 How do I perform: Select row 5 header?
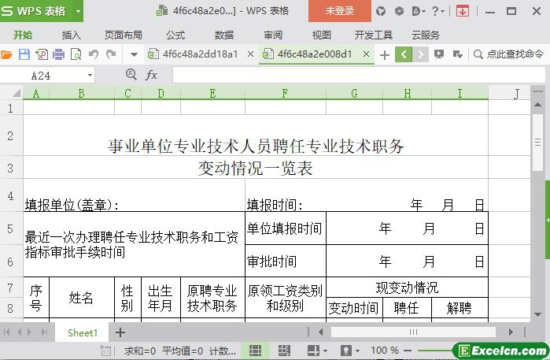[x=10, y=228]
